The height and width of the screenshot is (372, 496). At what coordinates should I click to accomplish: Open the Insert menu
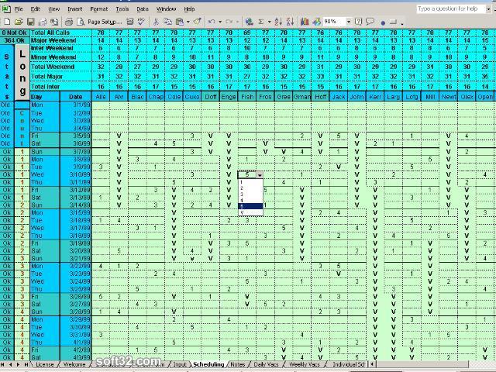(x=74, y=9)
